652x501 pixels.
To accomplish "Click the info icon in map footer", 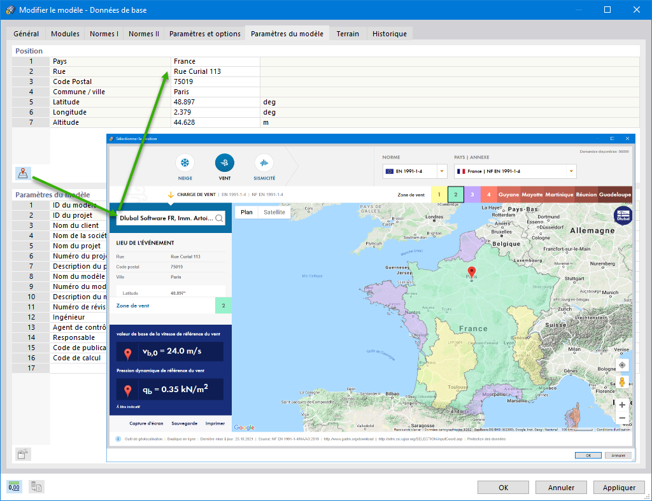I will 118,439.
